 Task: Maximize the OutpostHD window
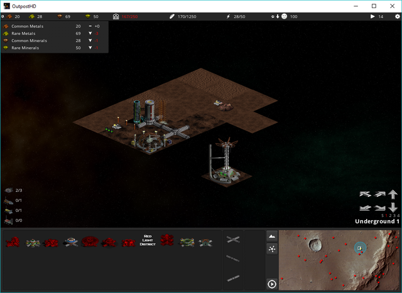(374, 6)
